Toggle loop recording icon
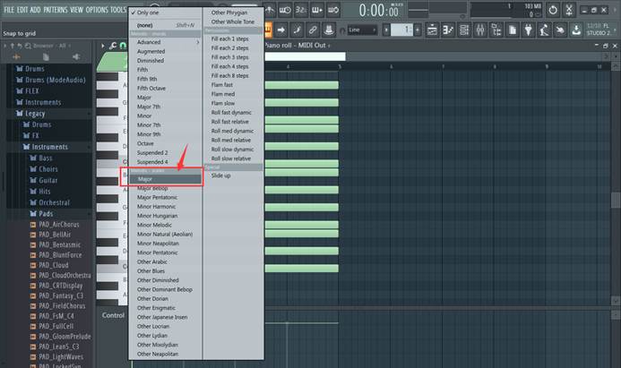The width and height of the screenshot is (621, 368). tap(333, 10)
